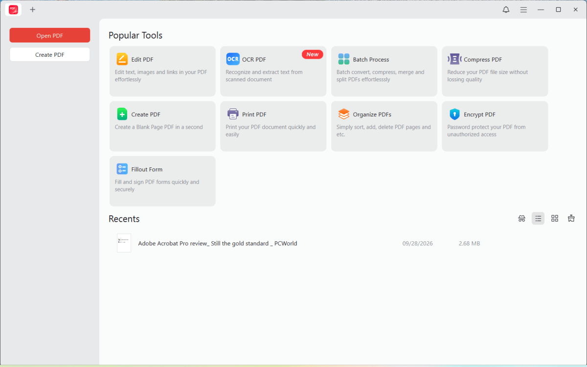This screenshot has width=587, height=367.
Task: Open the Edit PDF tool icon
Action: [122, 59]
